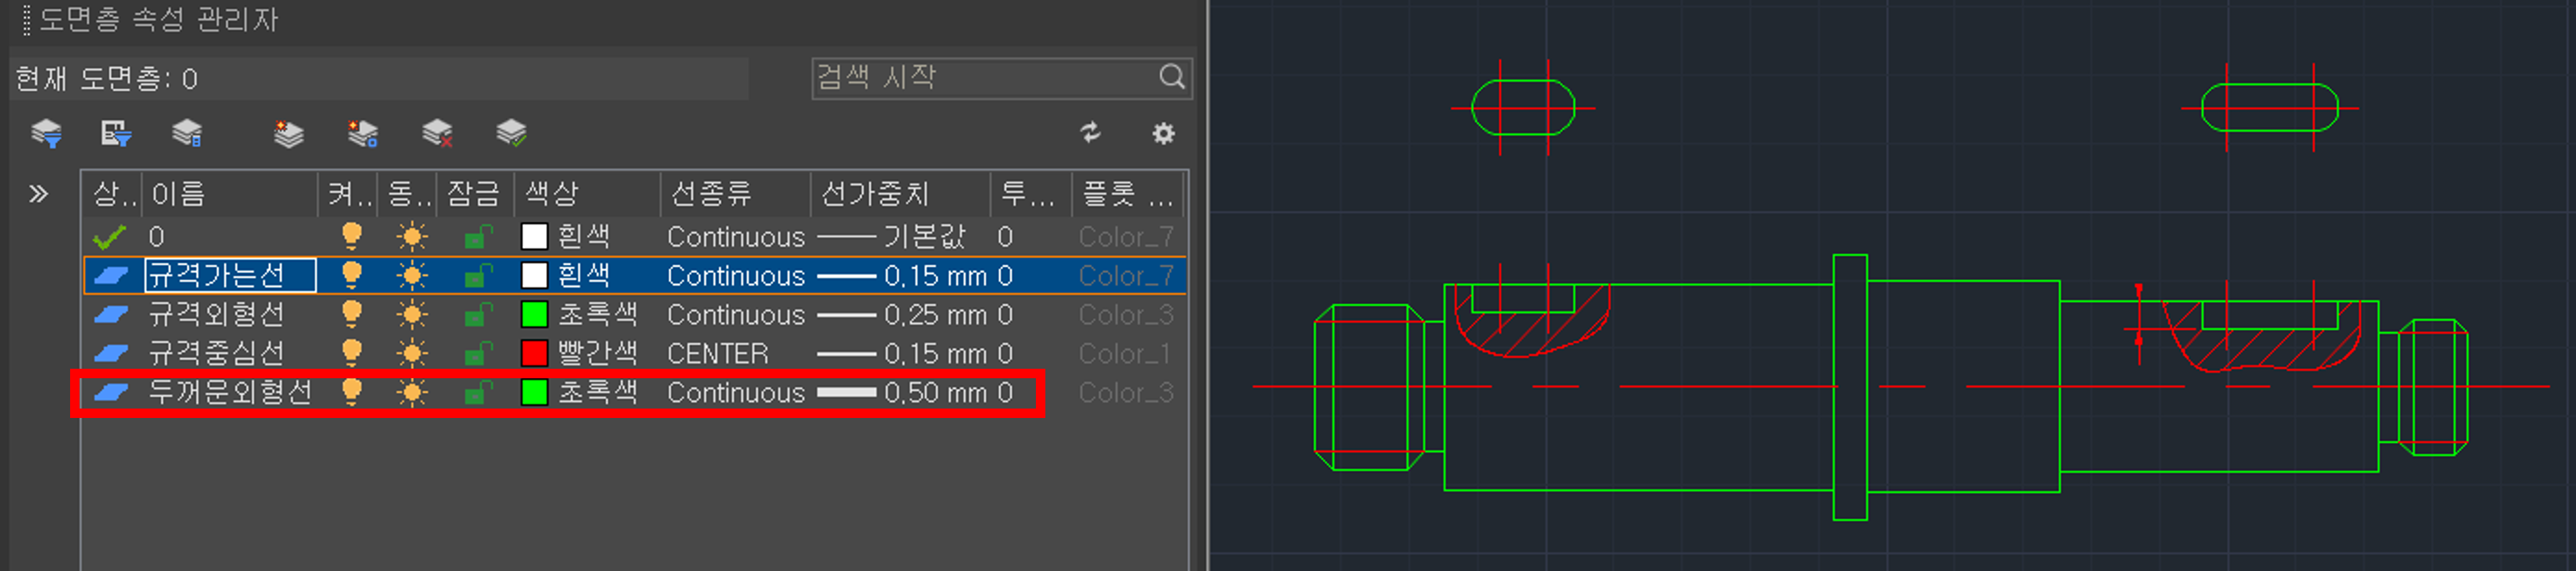
Task: Toggle freeze sun icon for 규격중심선
Action: pos(411,354)
